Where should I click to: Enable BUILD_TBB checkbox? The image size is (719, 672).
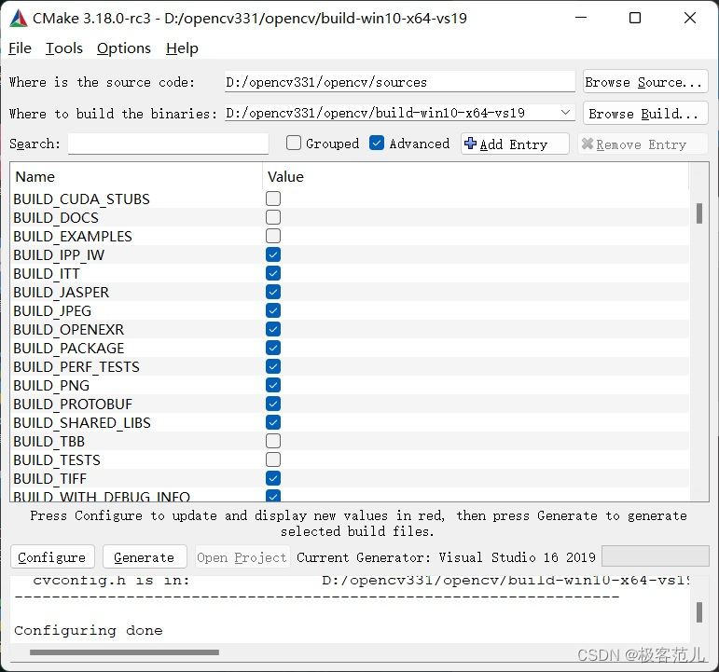click(273, 441)
